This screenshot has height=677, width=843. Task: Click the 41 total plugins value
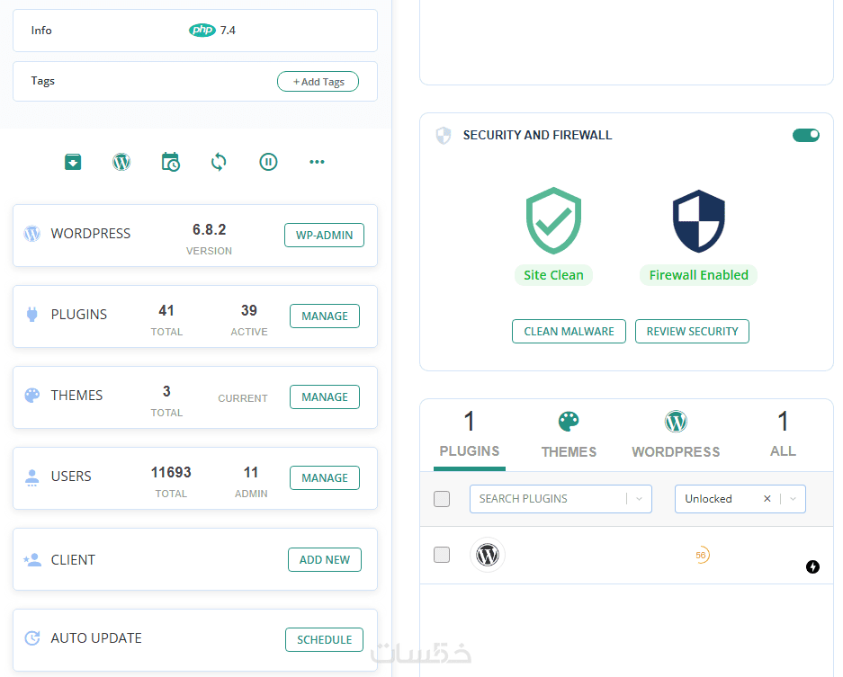166,310
